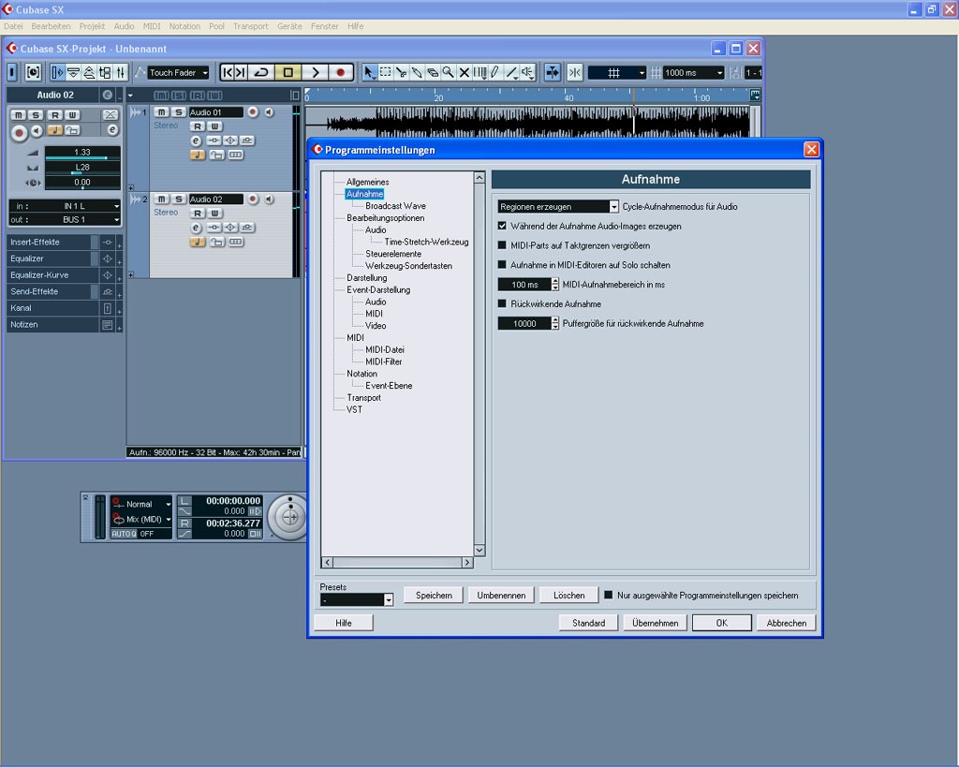Select the Line tool
This screenshot has width=959, height=767.
[x=512, y=72]
